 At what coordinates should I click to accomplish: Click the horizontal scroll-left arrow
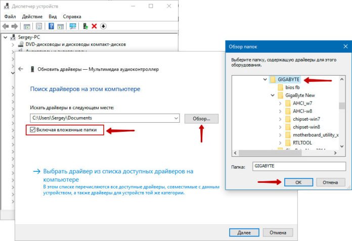[x=235, y=153]
